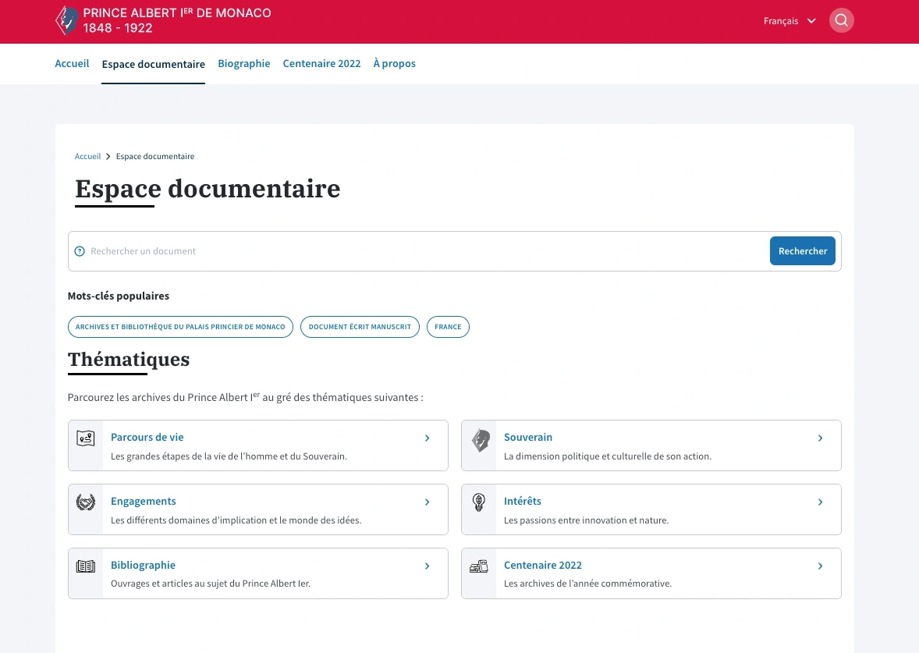Click the Centenaire 2022 archive icon
The image size is (919, 653).
coord(479,566)
